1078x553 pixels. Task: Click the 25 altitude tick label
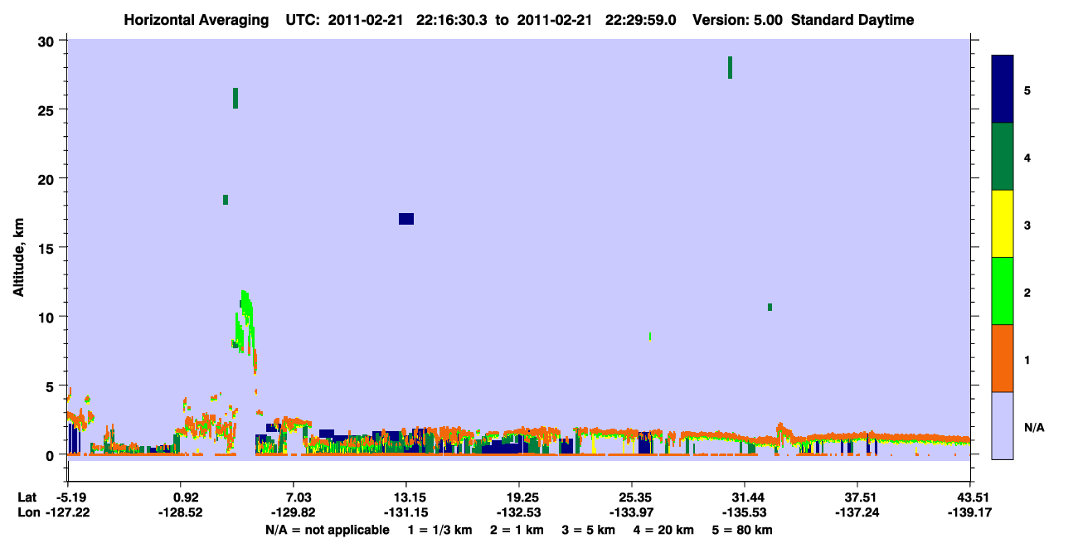pyautogui.click(x=48, y=110)
